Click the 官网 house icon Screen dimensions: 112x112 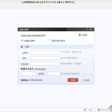(x=85, y=110)
